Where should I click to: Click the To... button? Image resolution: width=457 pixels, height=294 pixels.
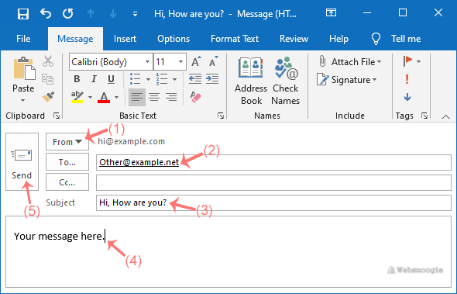[67, 162]
